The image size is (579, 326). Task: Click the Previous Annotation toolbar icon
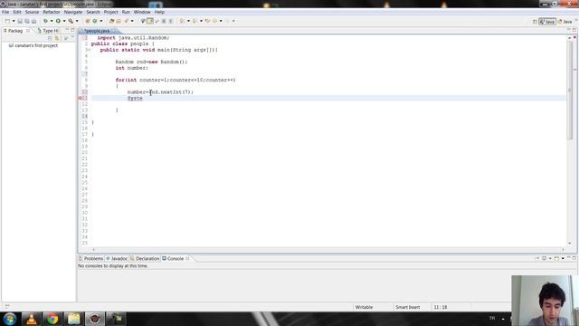[x=195, y=21]
